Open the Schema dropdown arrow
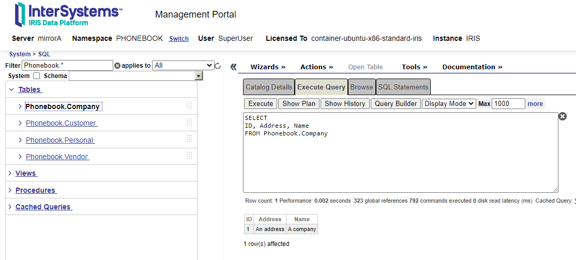The height and width of the screenshot is (260, 576). click(x=199, y=76)
